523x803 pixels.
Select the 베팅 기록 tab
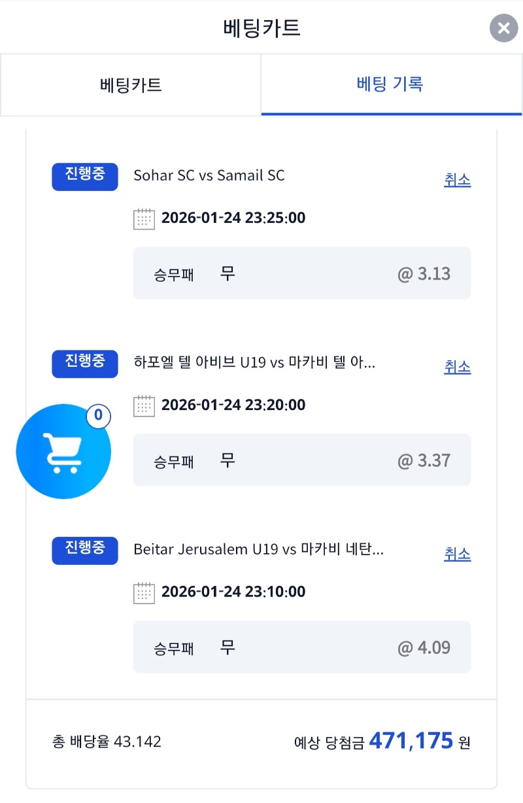click(390, 84)
